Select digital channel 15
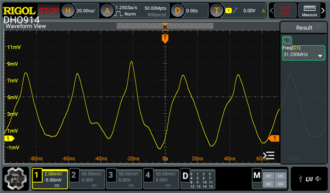330x193 pixels. coord(211,186)
